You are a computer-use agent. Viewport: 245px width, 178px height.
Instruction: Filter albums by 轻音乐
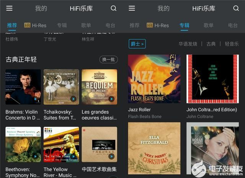(232, 44)
